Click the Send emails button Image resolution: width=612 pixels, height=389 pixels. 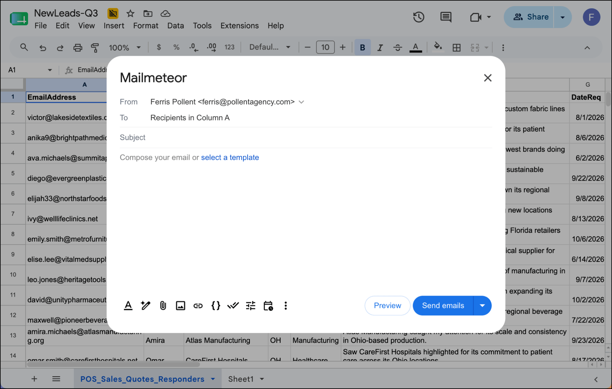click(443, 305)
